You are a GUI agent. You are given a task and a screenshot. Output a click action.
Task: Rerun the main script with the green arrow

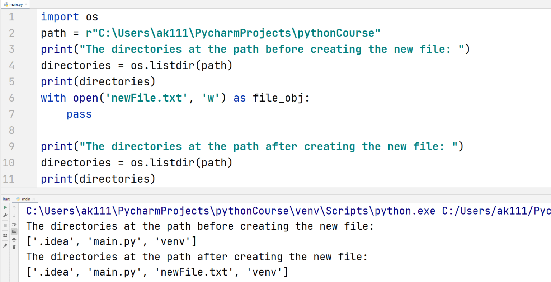click(5, 208)
